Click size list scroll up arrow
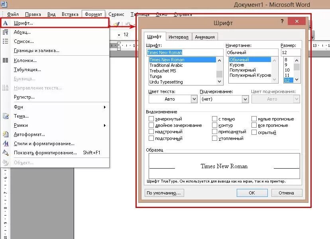The image size is (330, 239). point(297,60)
